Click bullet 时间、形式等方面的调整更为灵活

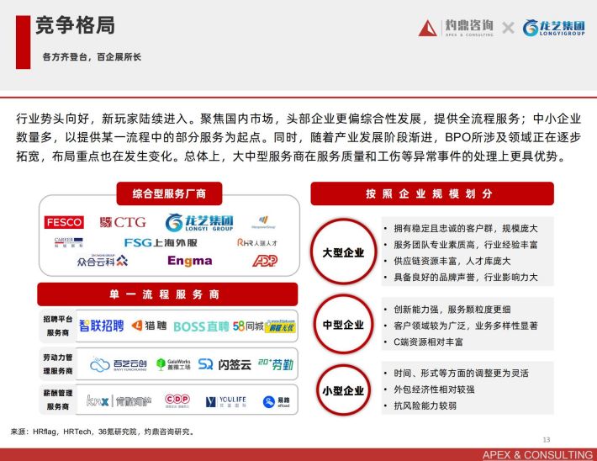tap(461, 373)
